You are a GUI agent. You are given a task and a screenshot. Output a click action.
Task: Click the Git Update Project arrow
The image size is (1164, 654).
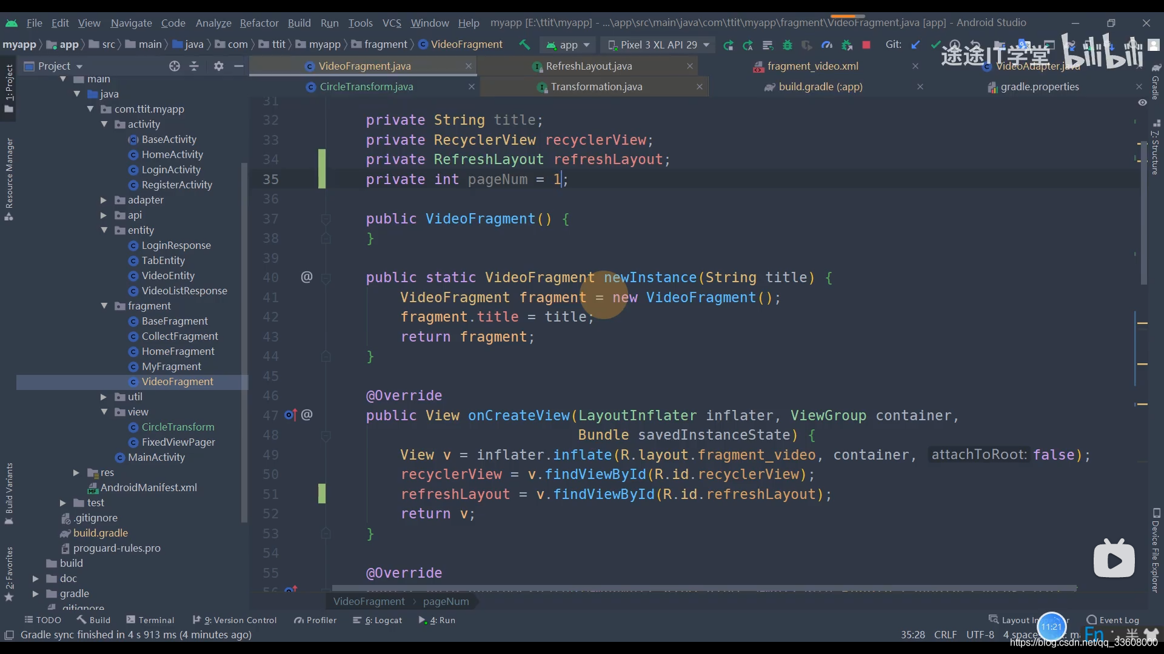[916, 45]
